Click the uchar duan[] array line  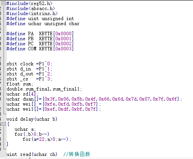(94, 99)
